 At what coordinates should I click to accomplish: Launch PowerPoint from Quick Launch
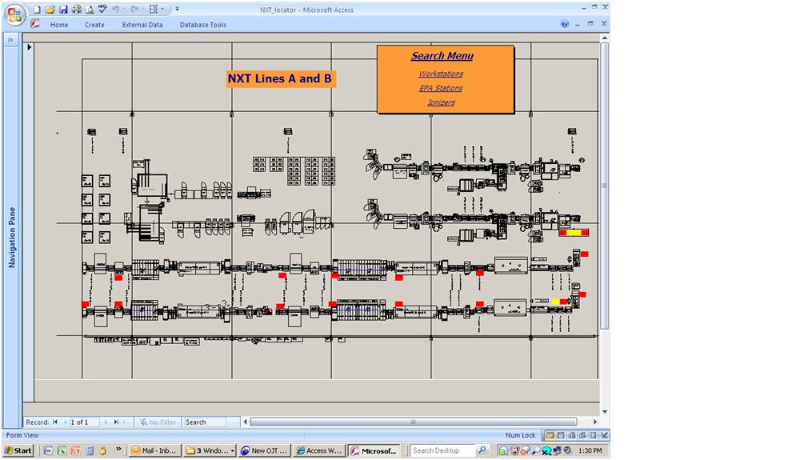(x=75, y=451)
